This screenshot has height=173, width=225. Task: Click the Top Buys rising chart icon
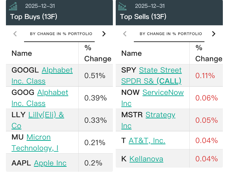[13, 6]
